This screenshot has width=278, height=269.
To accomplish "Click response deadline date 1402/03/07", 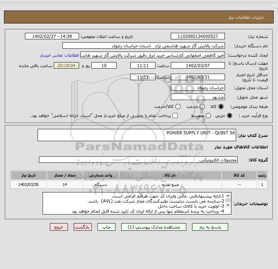I will [x=198, y=65].
